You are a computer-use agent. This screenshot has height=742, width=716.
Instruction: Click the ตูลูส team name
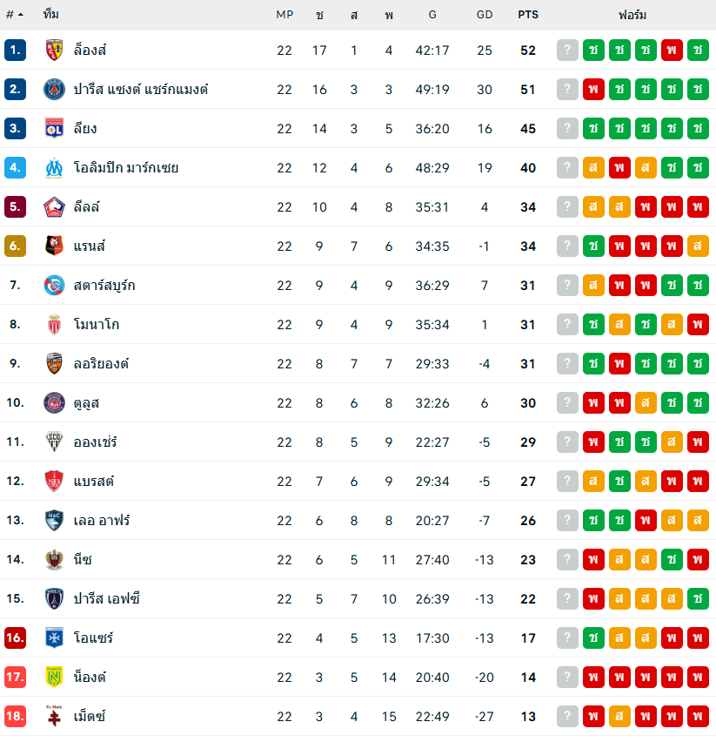[88, 403]
